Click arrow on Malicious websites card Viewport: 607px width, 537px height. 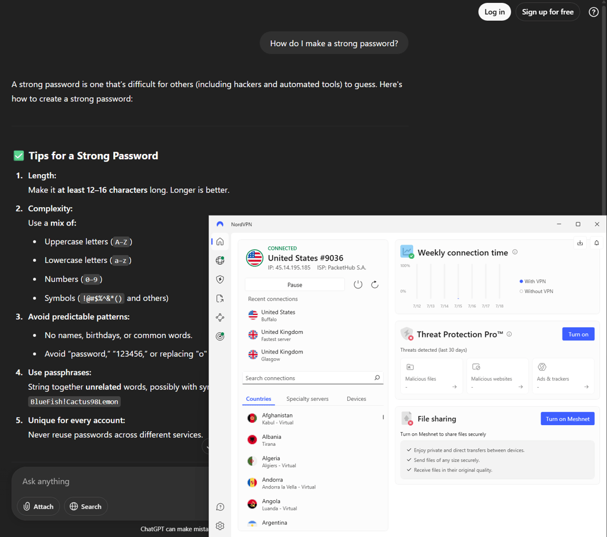pyautogui.click(x=520, y=387)
